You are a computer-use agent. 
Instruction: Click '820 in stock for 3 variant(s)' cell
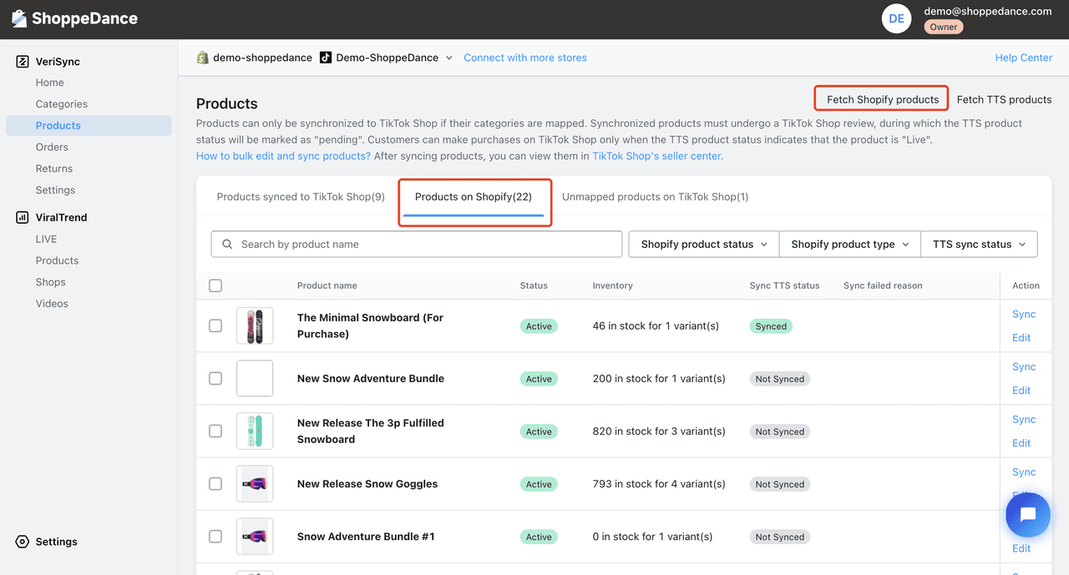[x=659, y=431]
